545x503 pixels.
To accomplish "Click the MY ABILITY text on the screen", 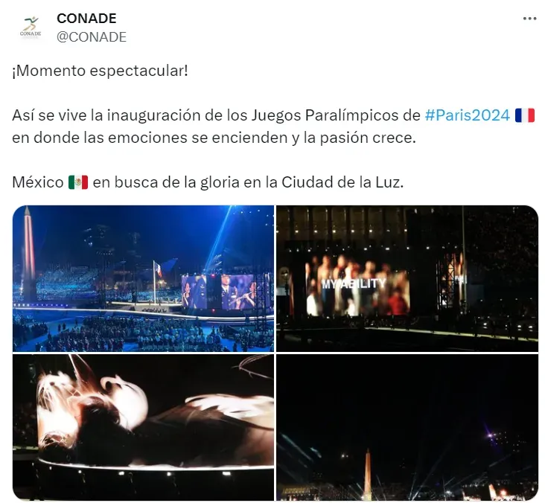I will tap(354, 283).
